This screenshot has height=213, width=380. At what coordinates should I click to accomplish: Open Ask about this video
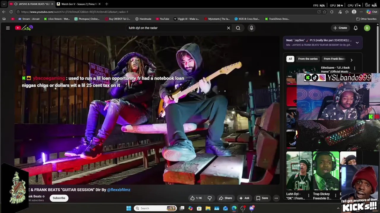click(244, 198)
